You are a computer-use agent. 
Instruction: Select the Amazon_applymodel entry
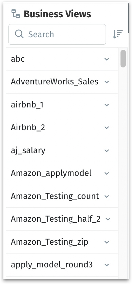click(x=62, y=173)
